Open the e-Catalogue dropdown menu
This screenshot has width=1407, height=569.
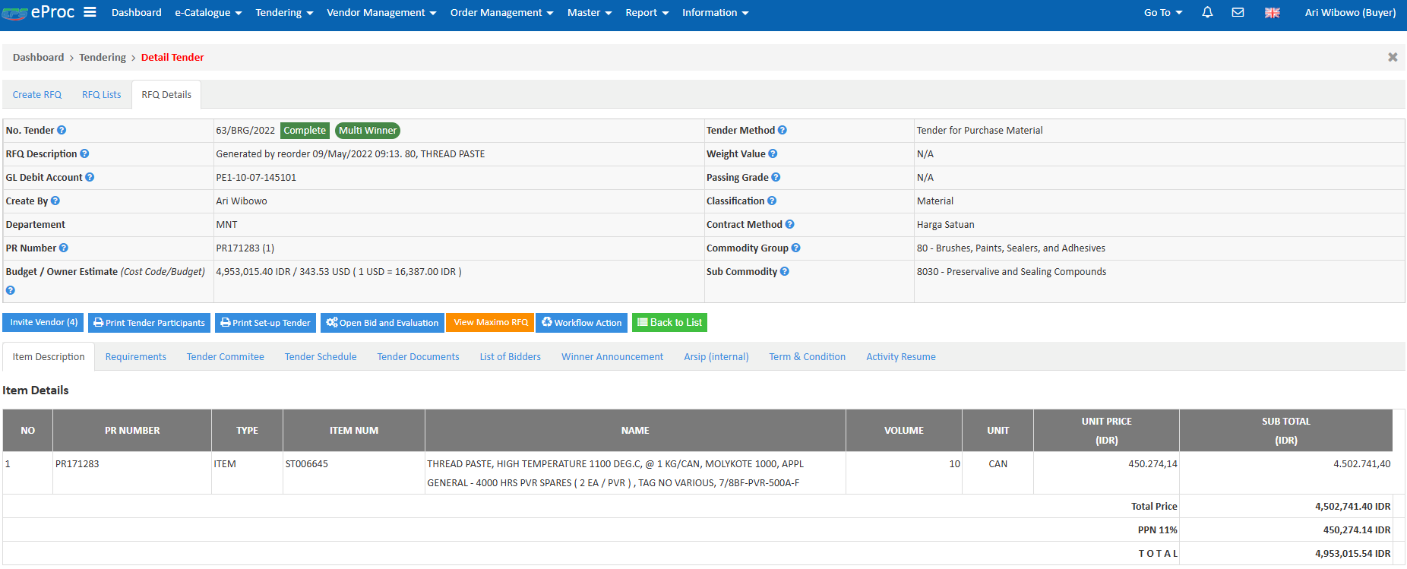pyautogui.click(x=208, y=13)
